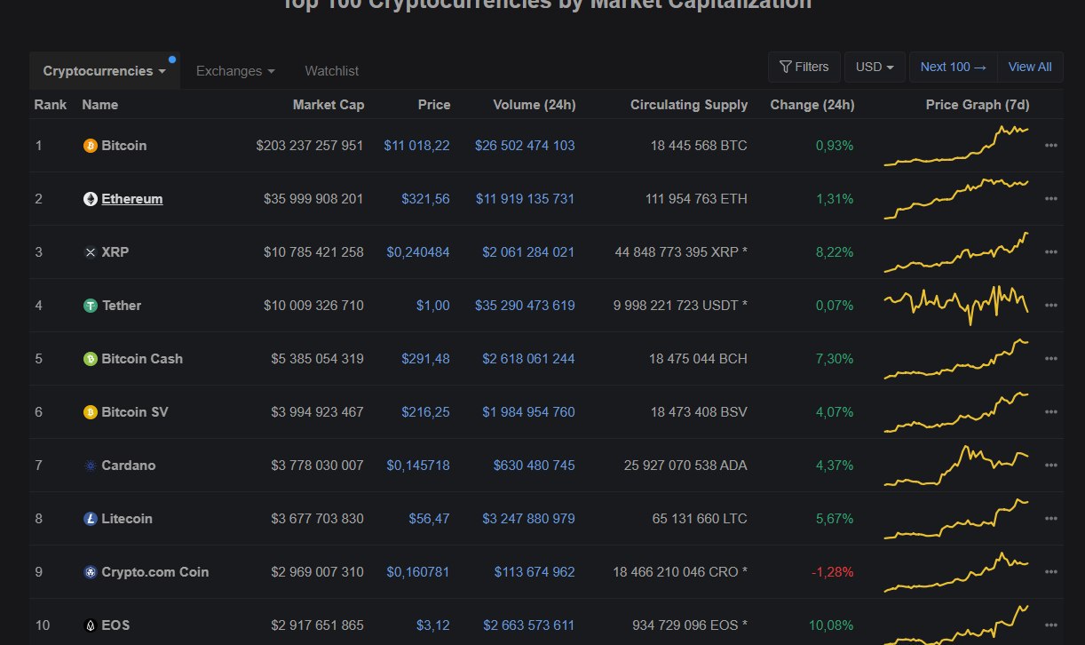1085x645 pixels.
Task: Open the three-dot menu for Bitcoin Cash
Action: point(1051,359)
